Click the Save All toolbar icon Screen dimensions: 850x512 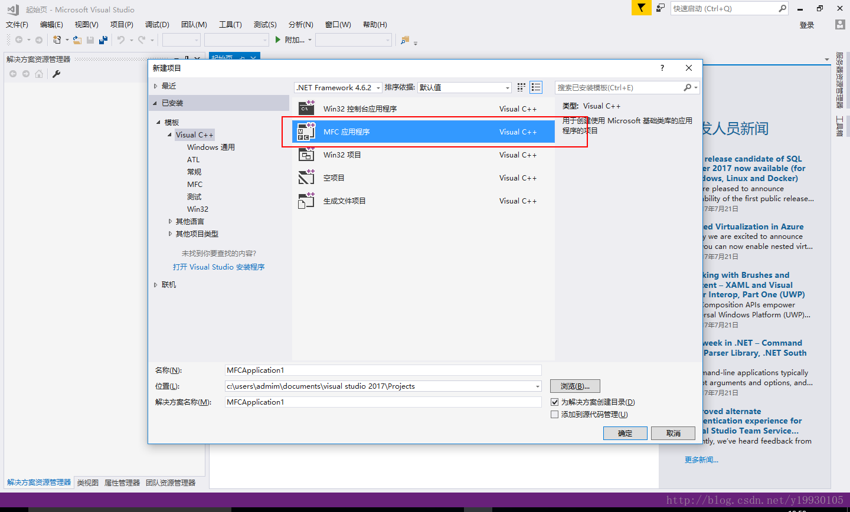(x=103, y=40)
